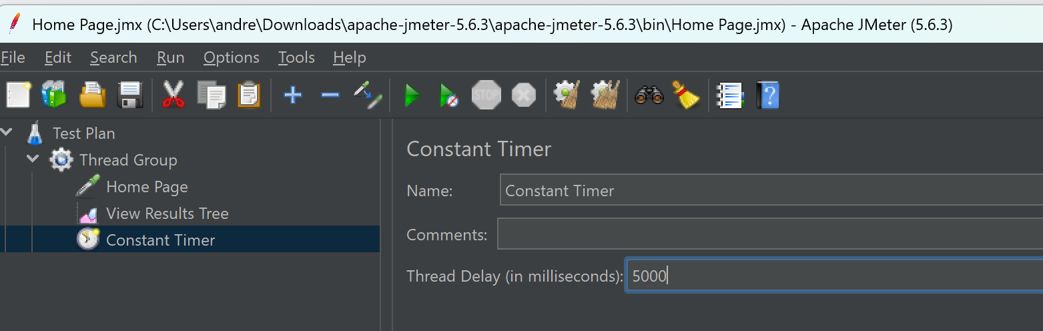
Task: Select the Test Plan tree label
Action: coord(84,133)
